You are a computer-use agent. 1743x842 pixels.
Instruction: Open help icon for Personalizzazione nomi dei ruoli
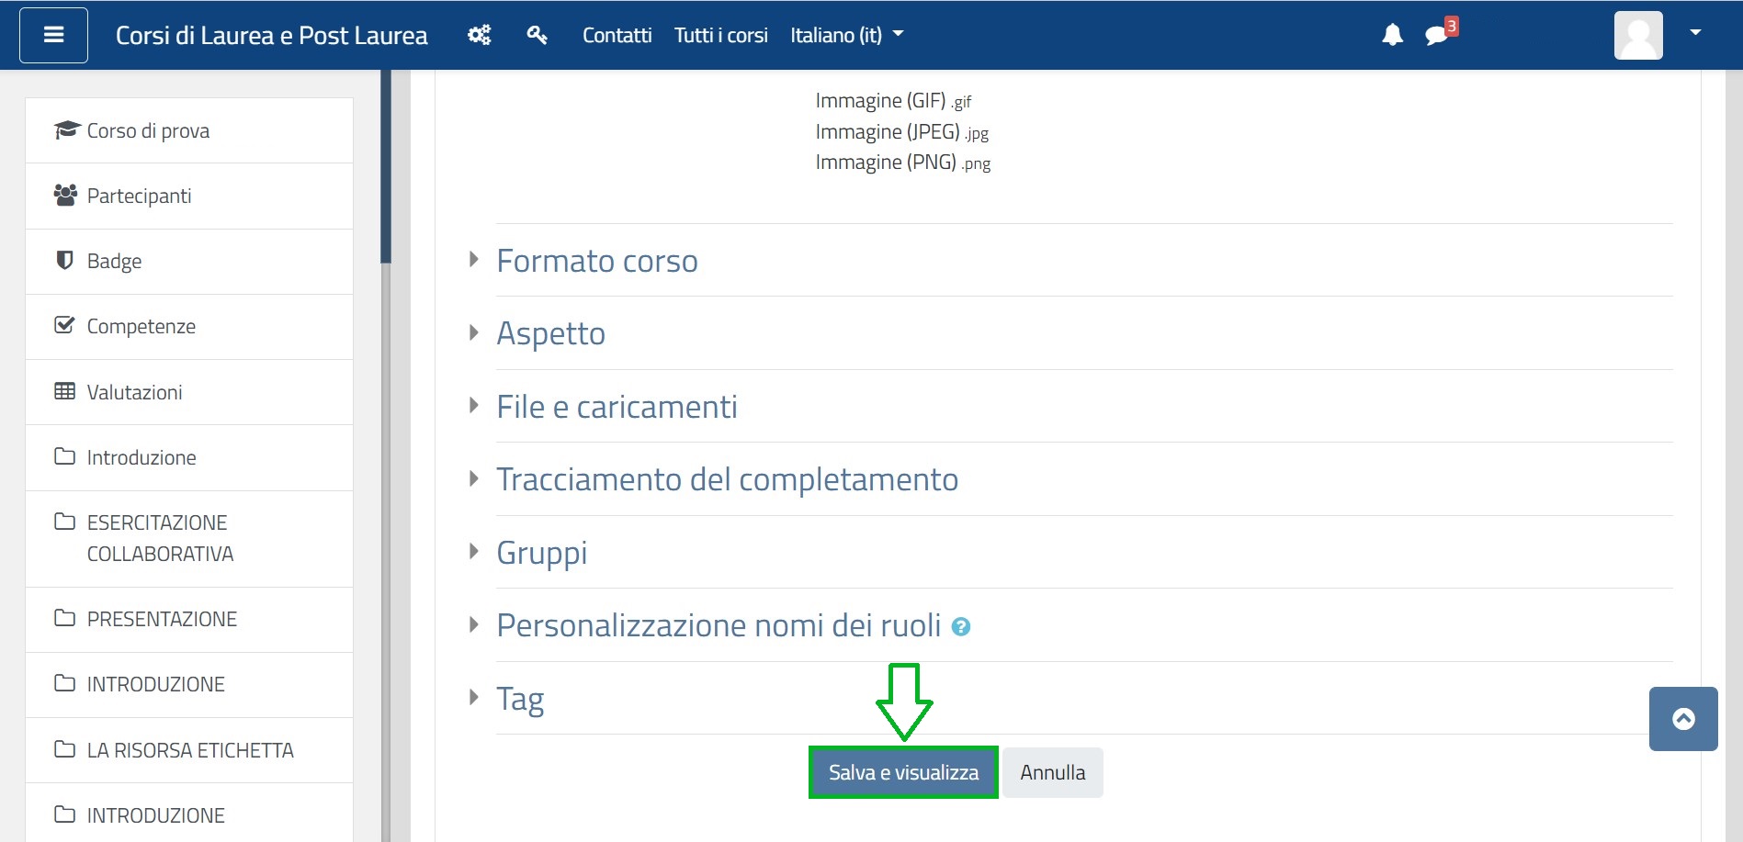coord(961,627)
